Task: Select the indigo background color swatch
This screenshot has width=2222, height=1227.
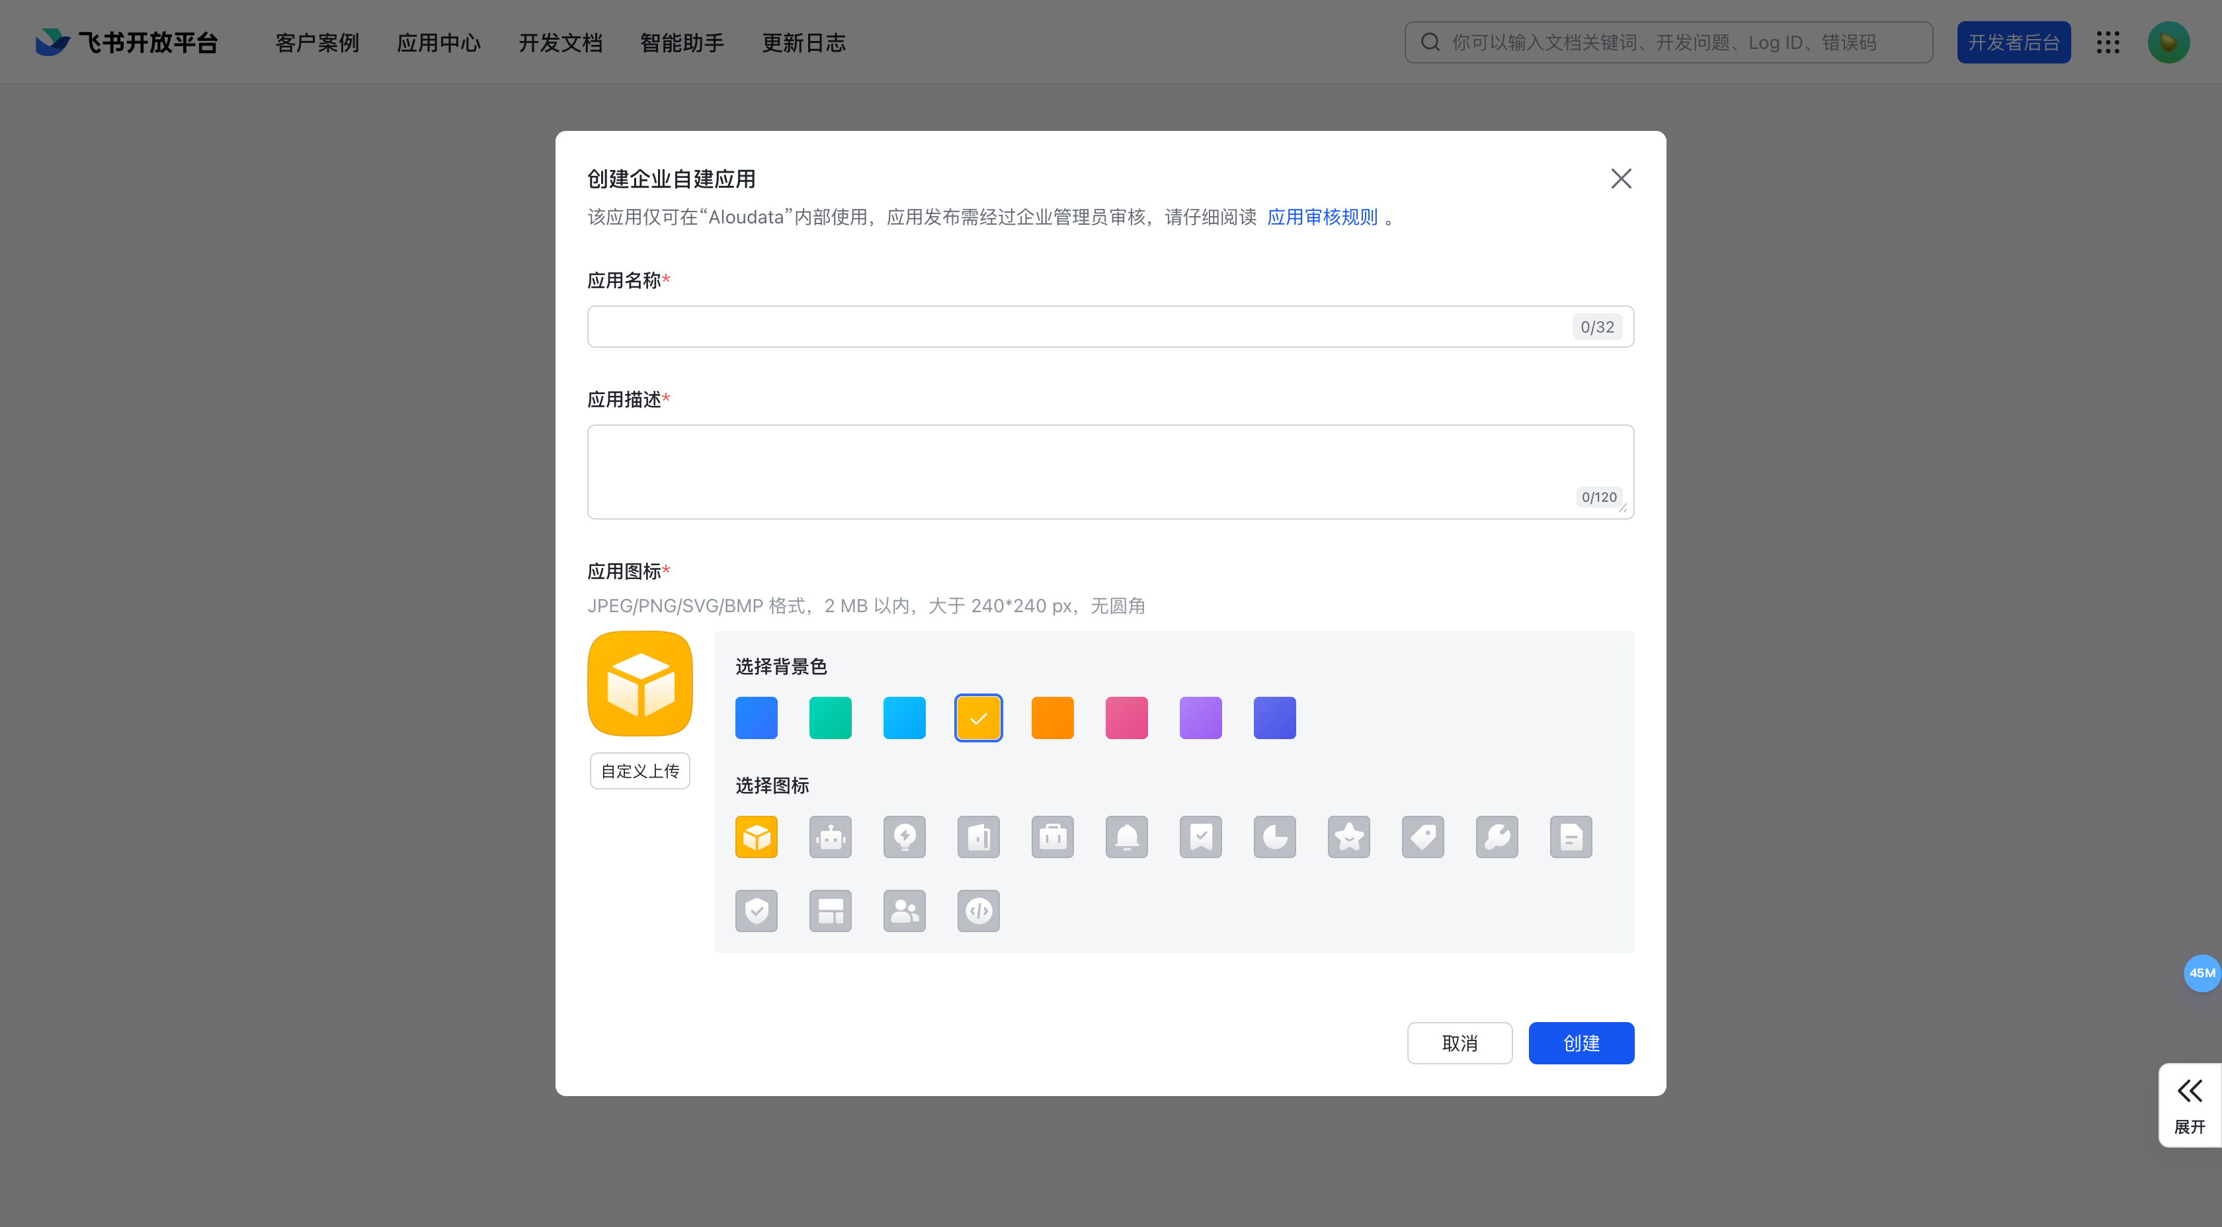Action: [1275, 718]
